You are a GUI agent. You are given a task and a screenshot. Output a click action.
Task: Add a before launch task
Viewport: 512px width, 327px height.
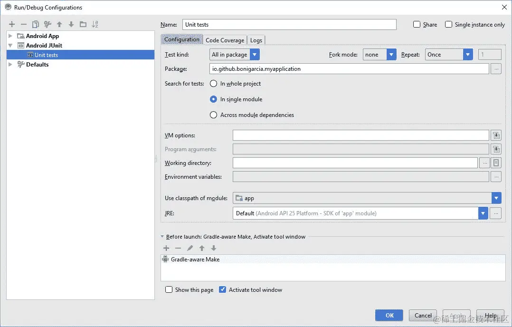click(166, 248)
